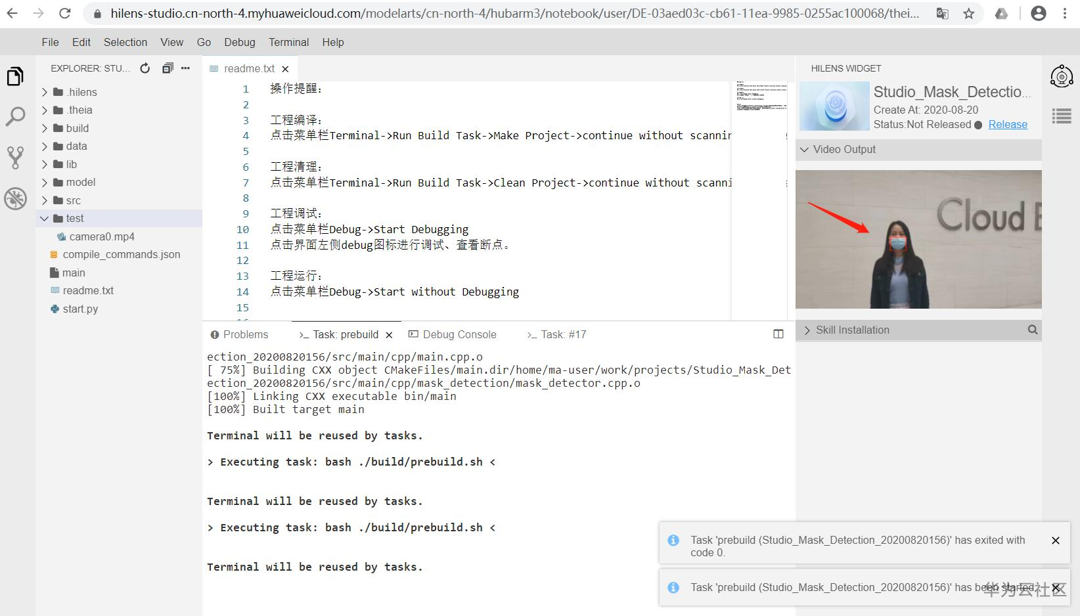This screenshot has height=616, width=1080.
Task: Reload the page with the browser refresh icon
Action: pyautogui.click(x=64, y=13)
